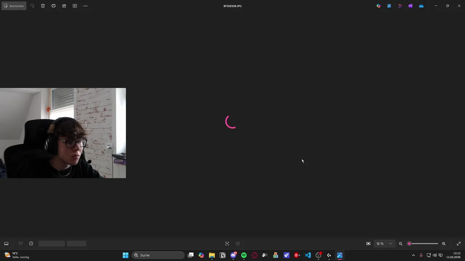The image size is (465, 261).
Task: Open Visual Studio Code from the taskbar
Action: pos(308,255)
